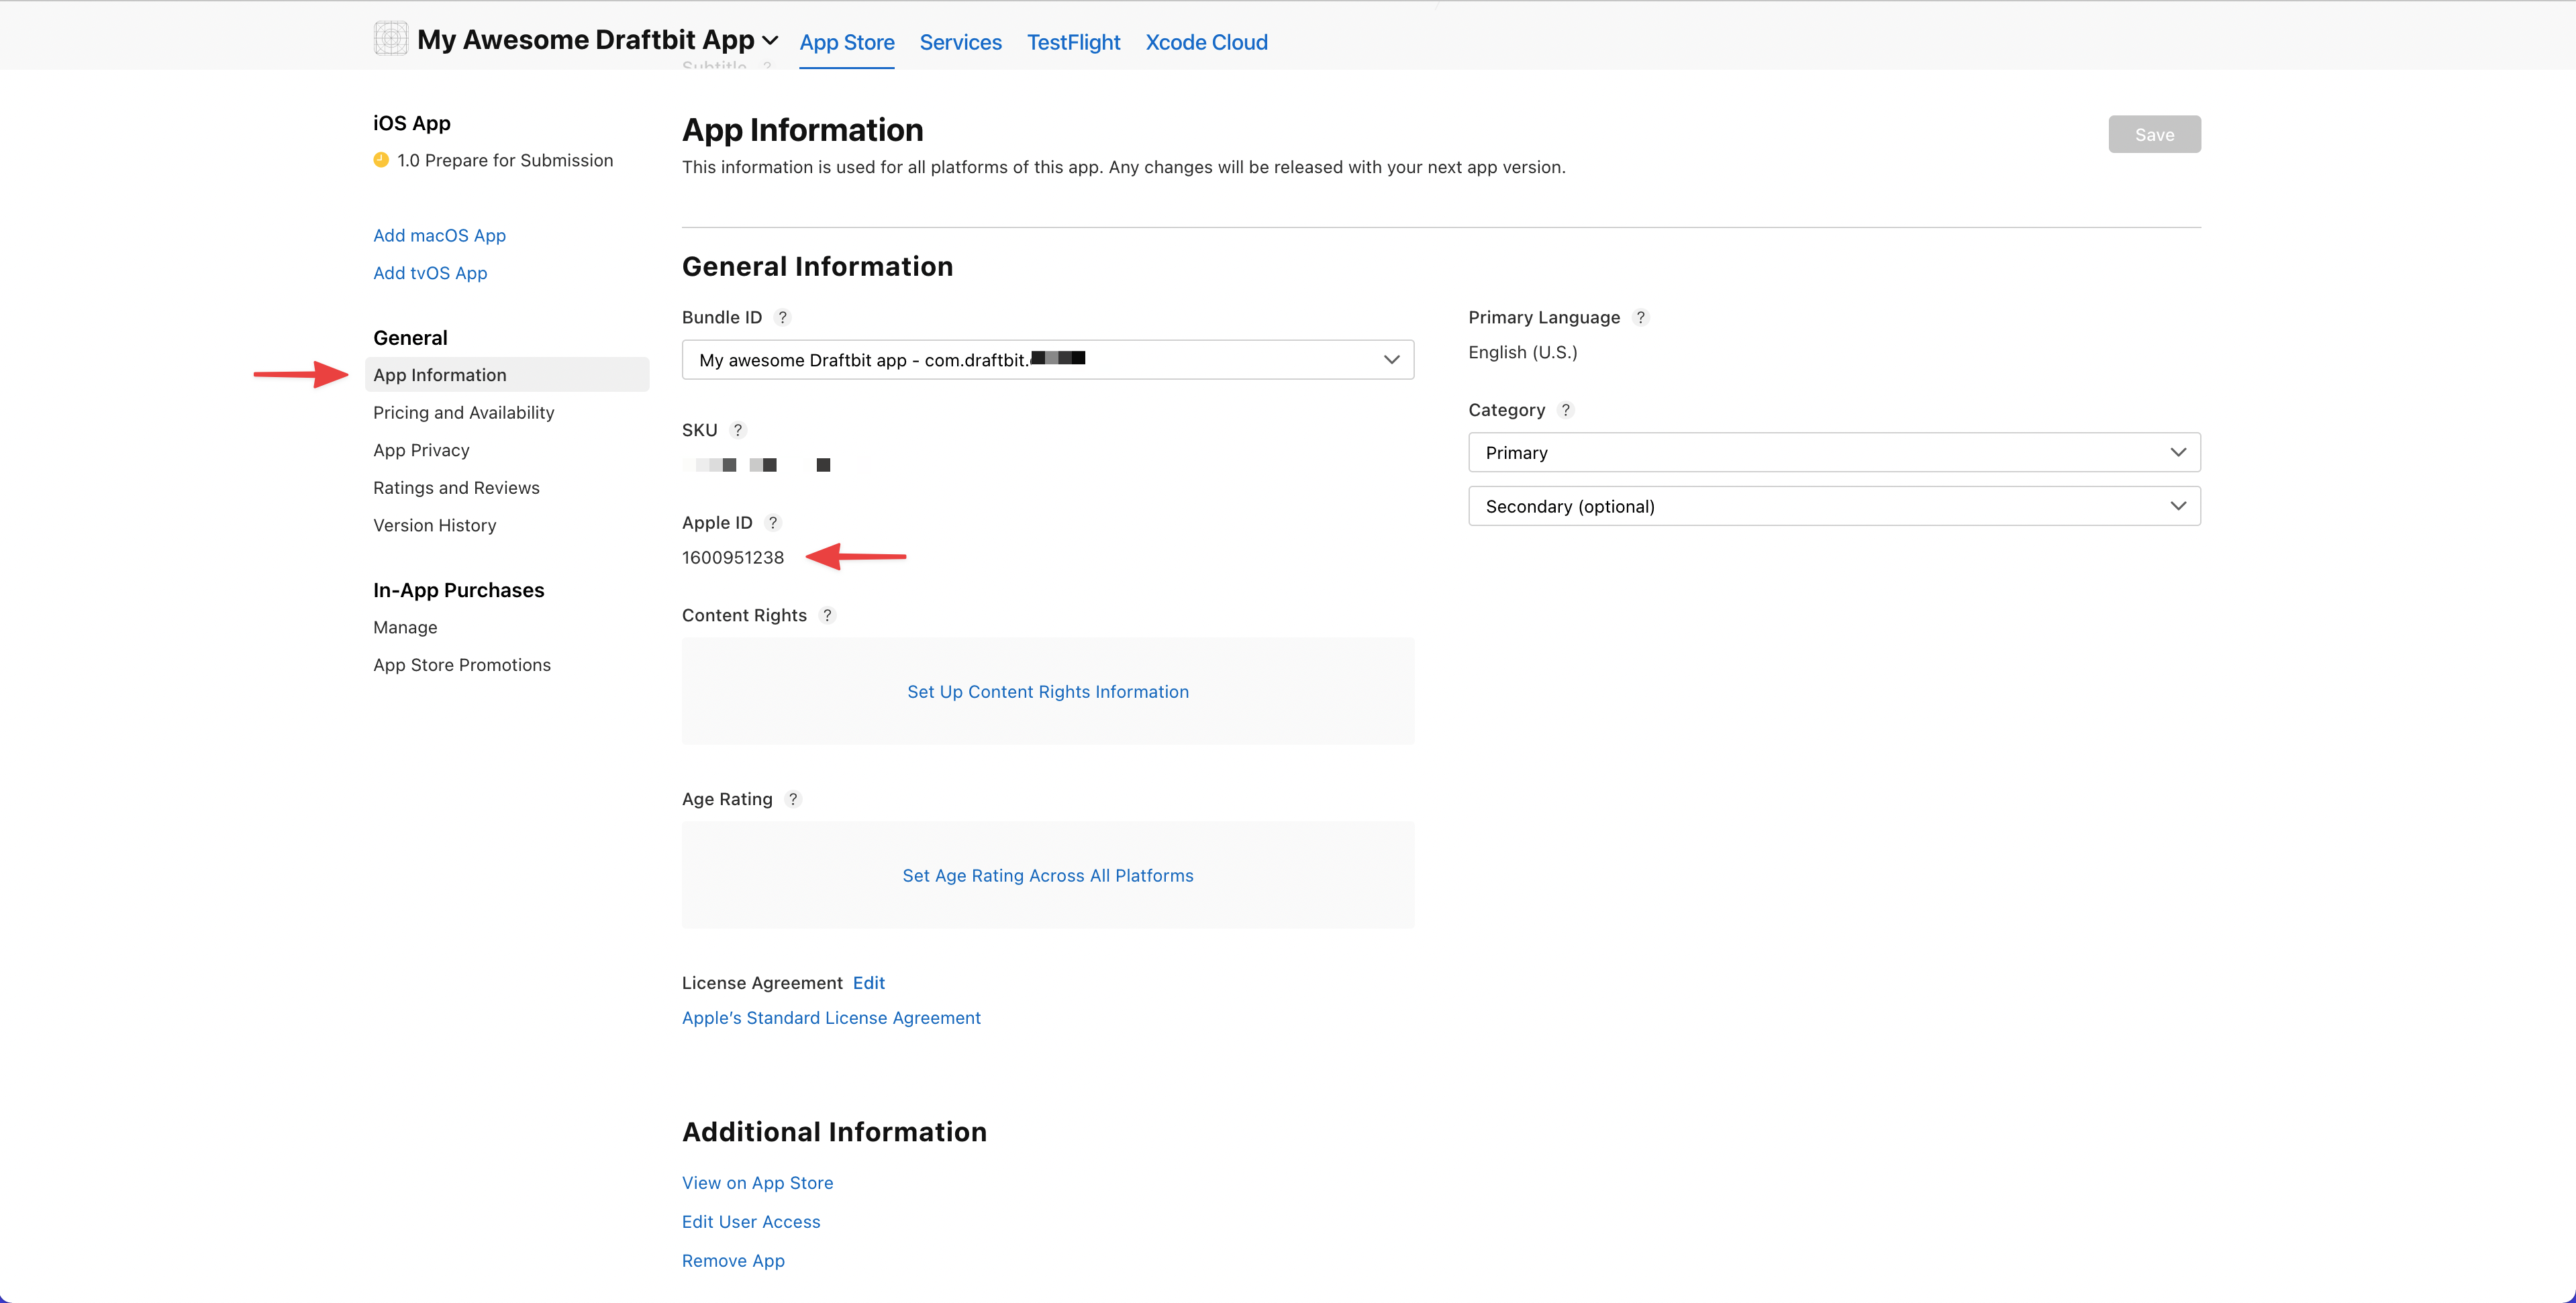Click Edit next to License Agreement
This screenshot has width=2576, height=1303.
click(x=868, y=982)
